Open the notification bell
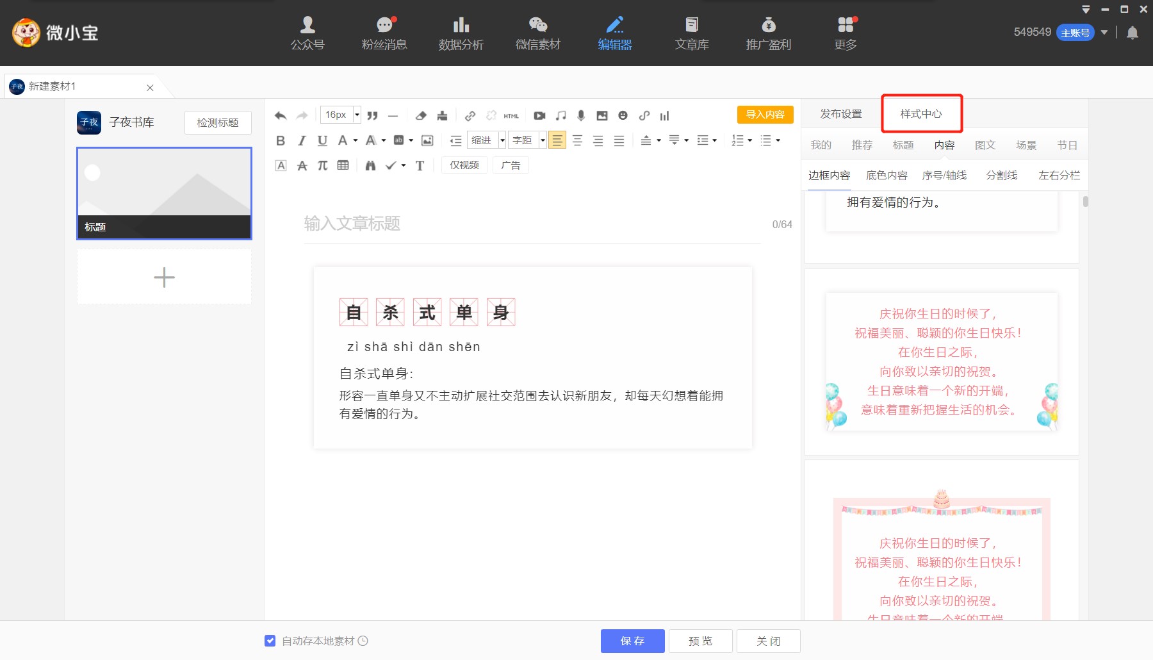This screenshot has width=1153, height=660. pos(1133,33)
